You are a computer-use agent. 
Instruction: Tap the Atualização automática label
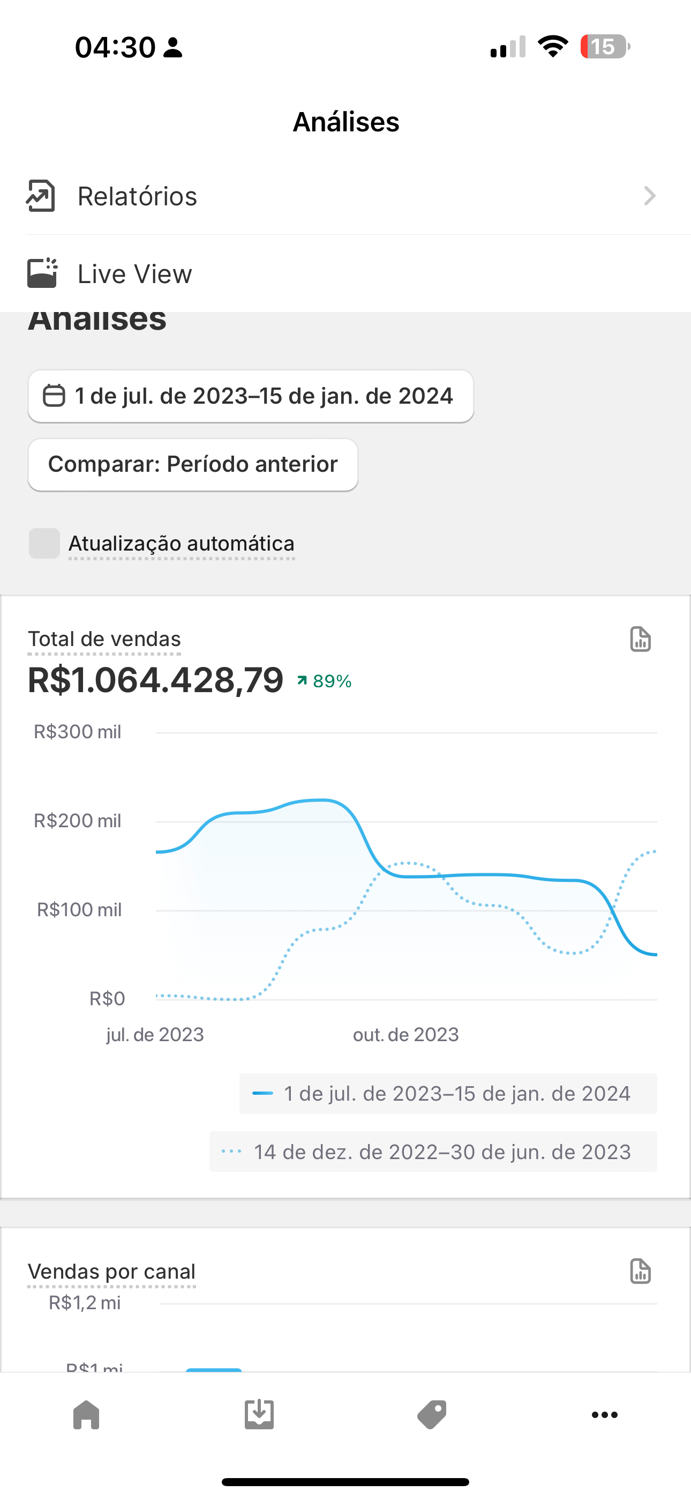(x=182, y=544)
